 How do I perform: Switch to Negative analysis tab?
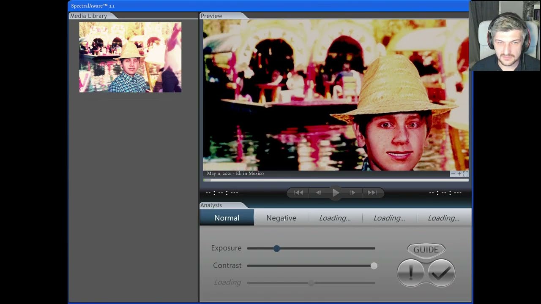tap(281, 218)
